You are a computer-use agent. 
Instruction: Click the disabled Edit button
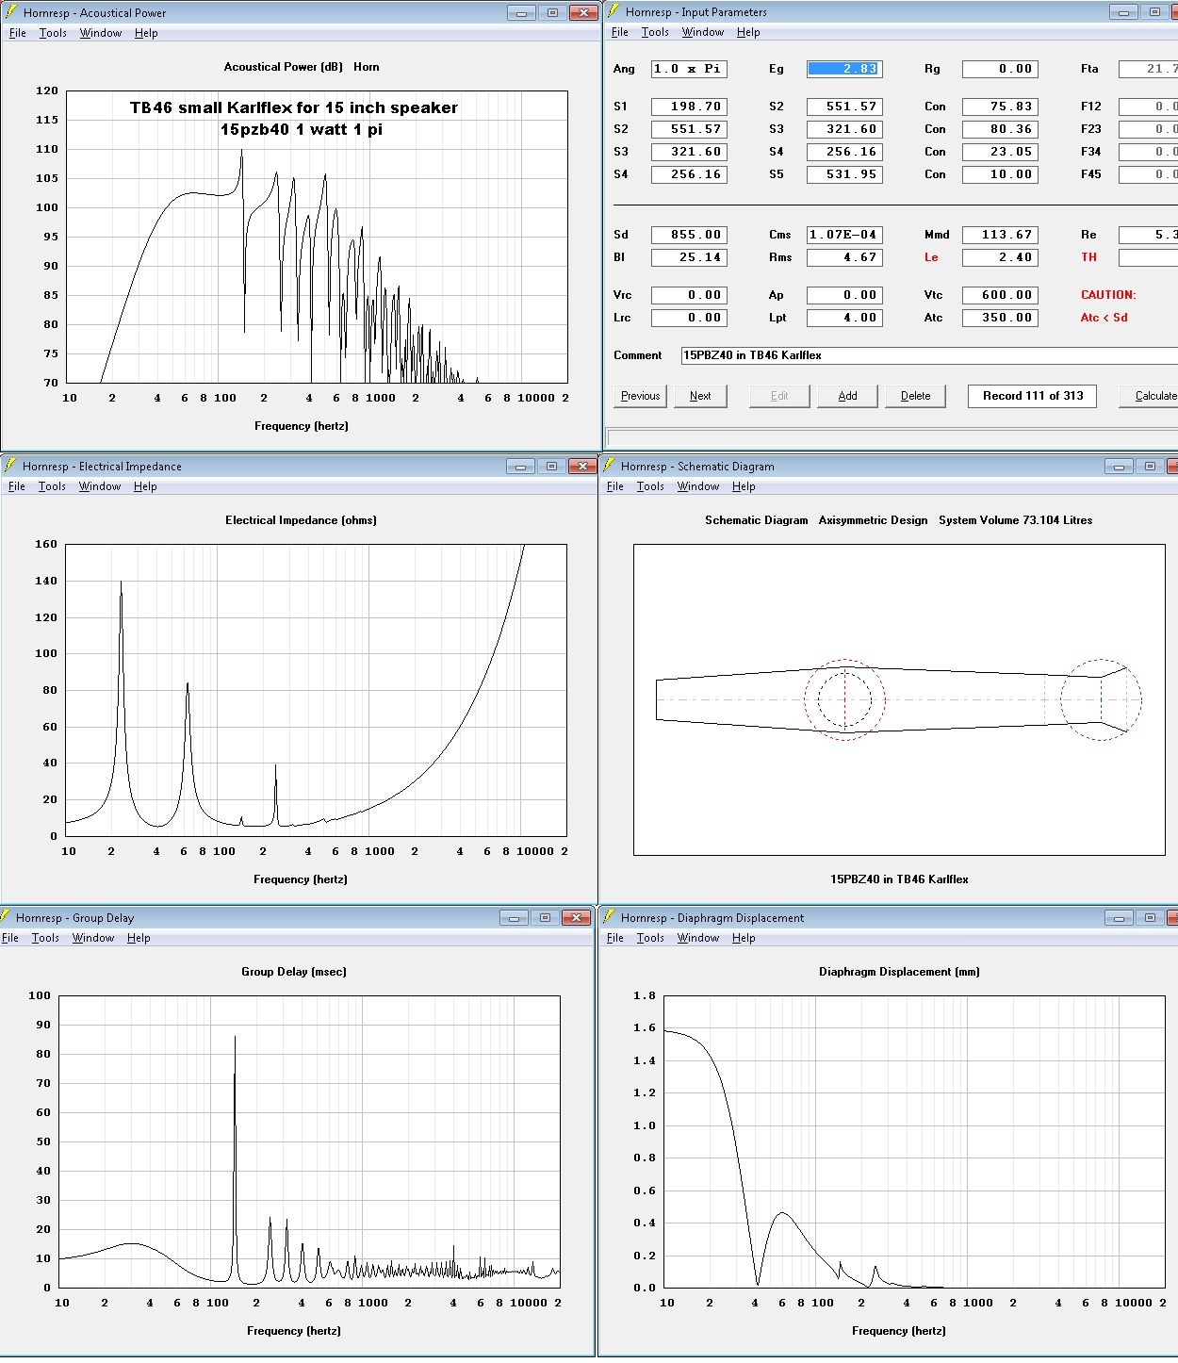[779, 396]
